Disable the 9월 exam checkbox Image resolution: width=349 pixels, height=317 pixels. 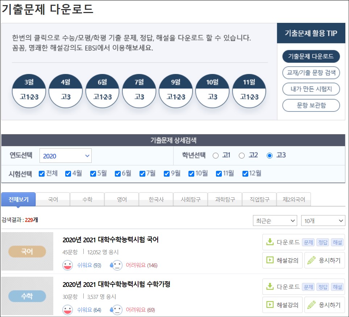click(167, 173)
